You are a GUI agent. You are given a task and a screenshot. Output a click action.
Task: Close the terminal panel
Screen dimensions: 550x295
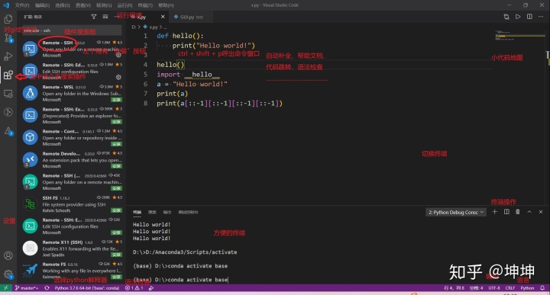pyautogui.click(x=541, y=212)
